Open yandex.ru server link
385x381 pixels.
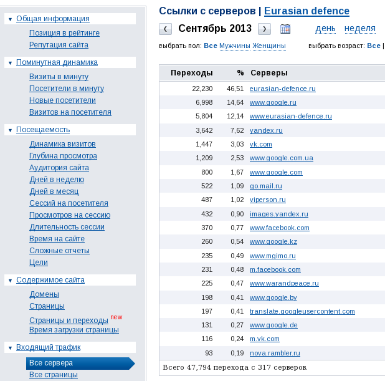tap(266, 130)
